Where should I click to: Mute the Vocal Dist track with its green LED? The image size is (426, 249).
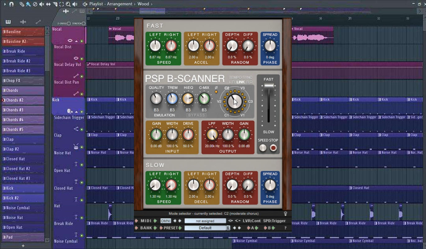click(x=82, y=59)
